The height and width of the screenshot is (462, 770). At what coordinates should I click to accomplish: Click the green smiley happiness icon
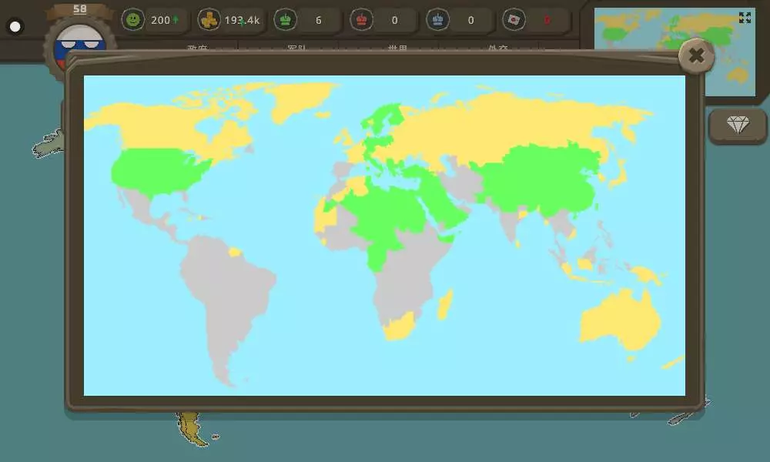[x=134, y=20]
